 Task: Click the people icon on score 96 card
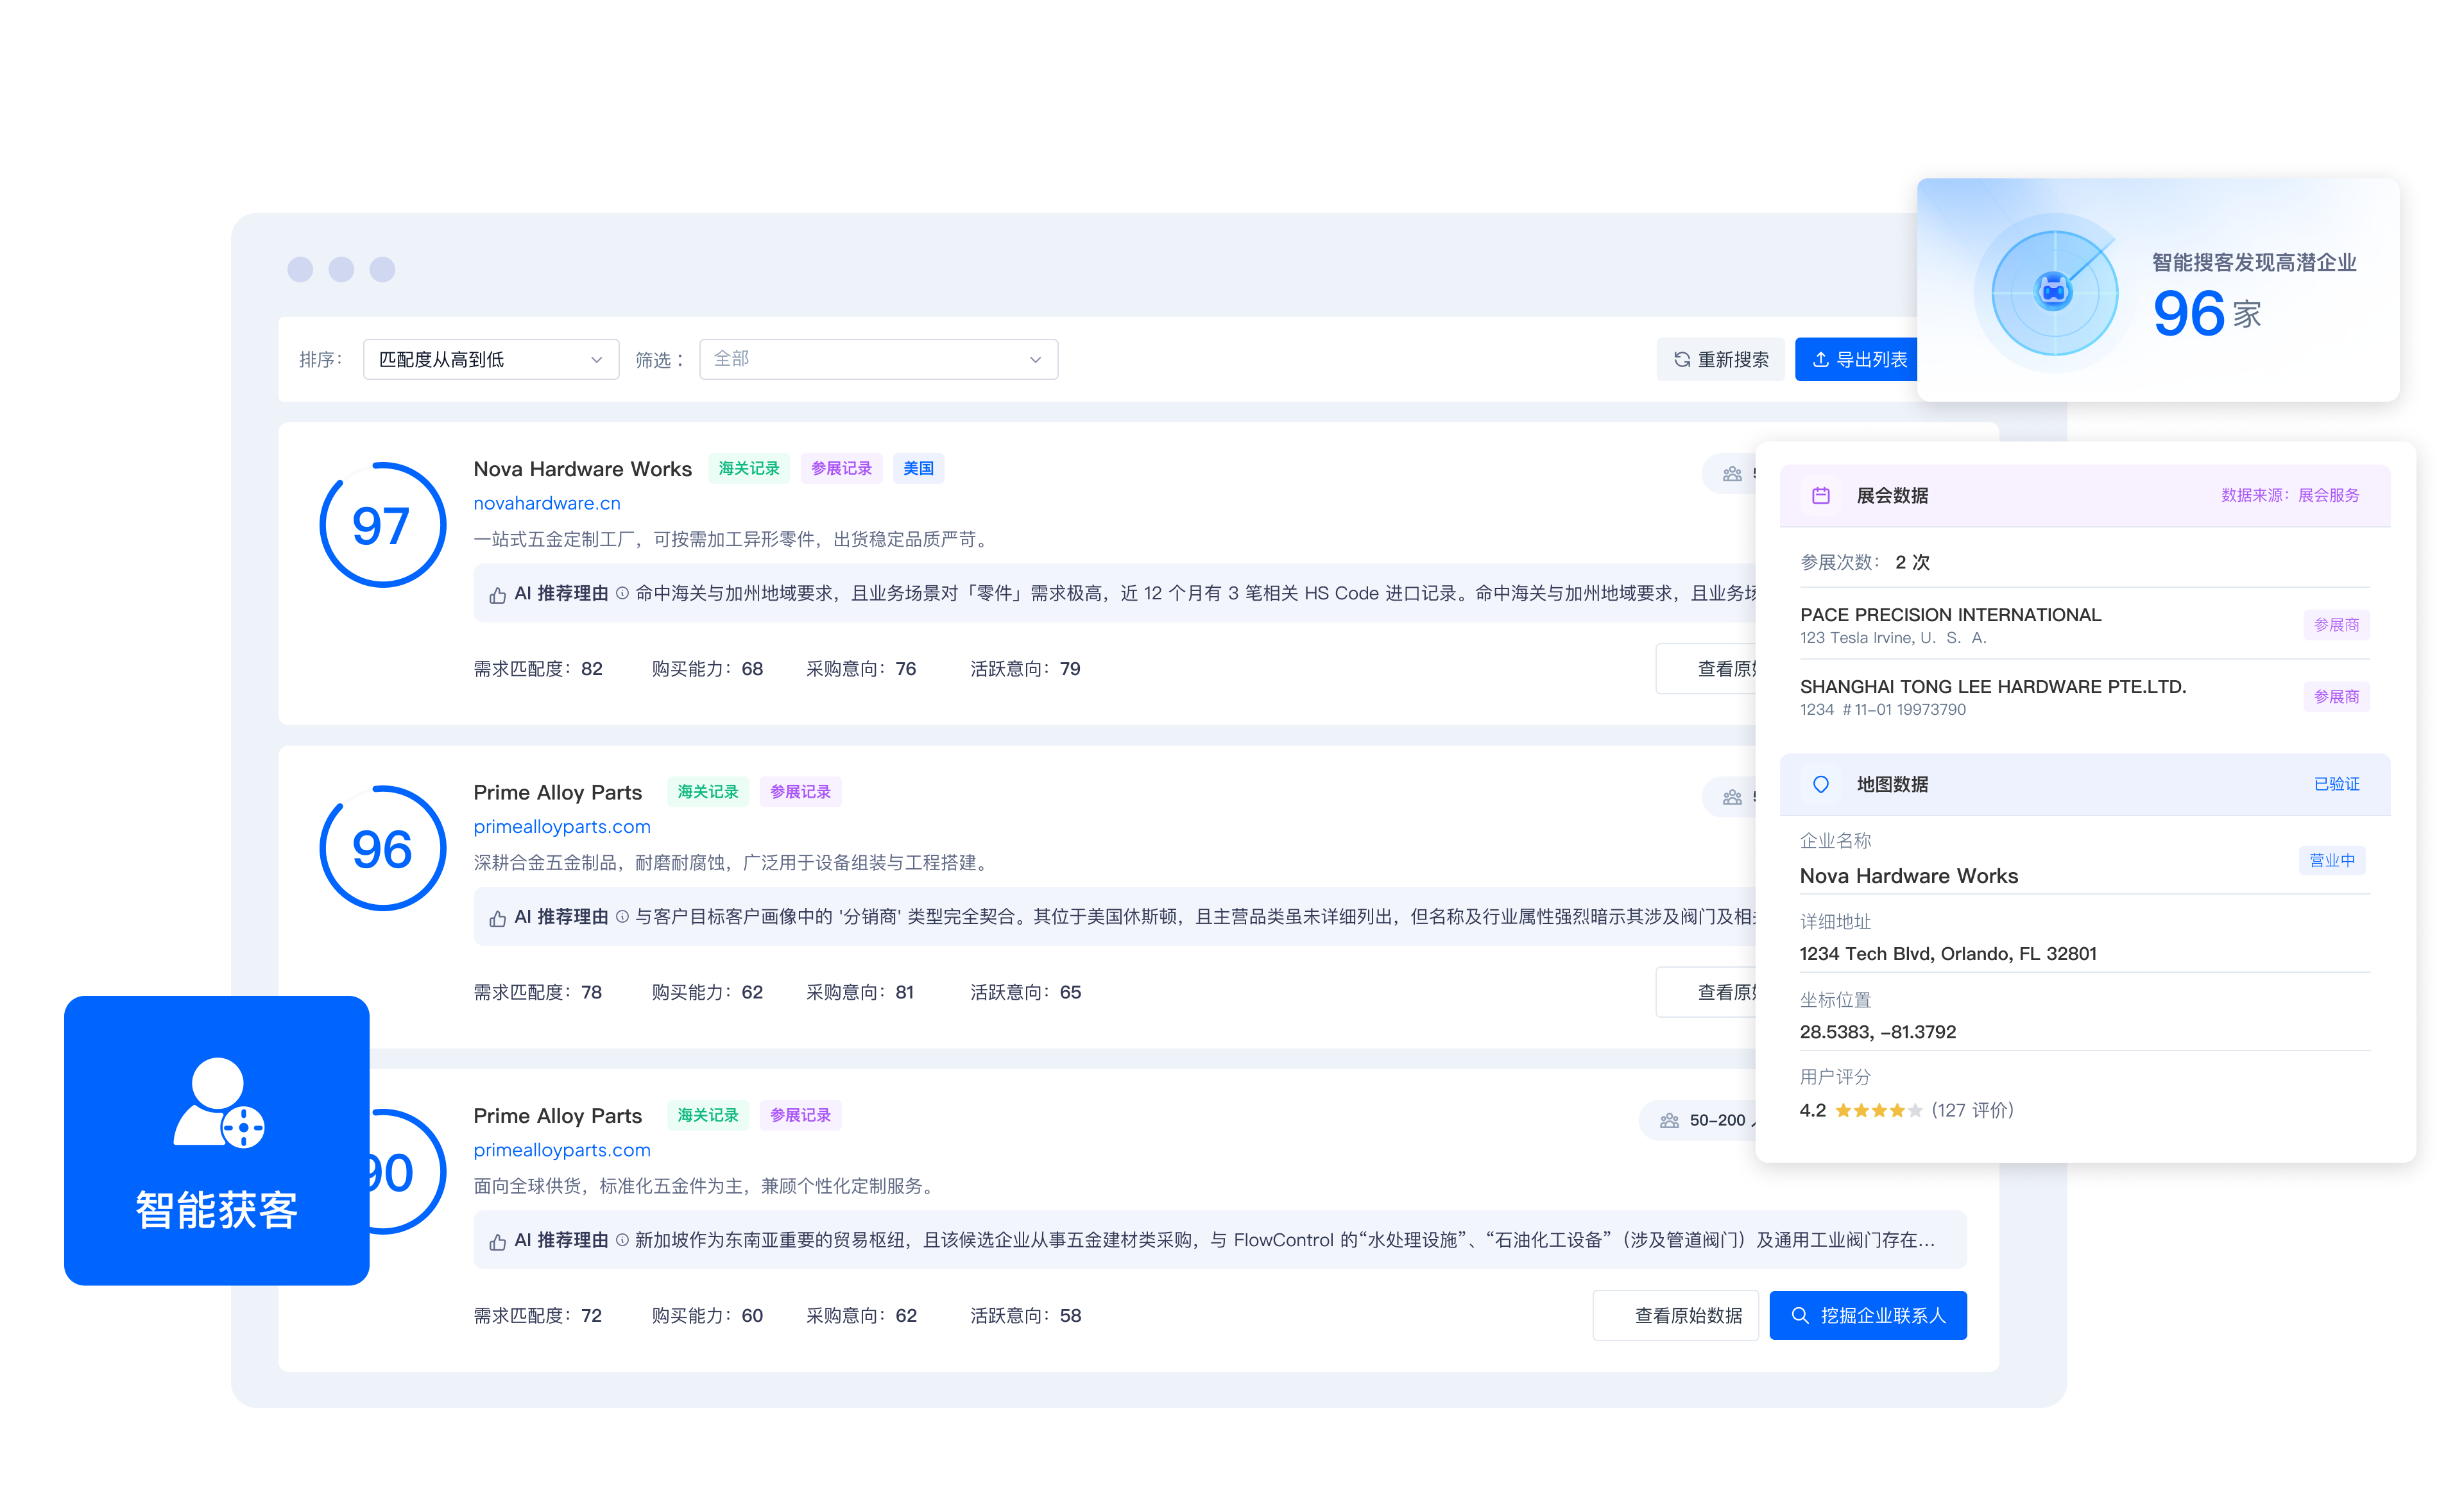click(1732, 797)
